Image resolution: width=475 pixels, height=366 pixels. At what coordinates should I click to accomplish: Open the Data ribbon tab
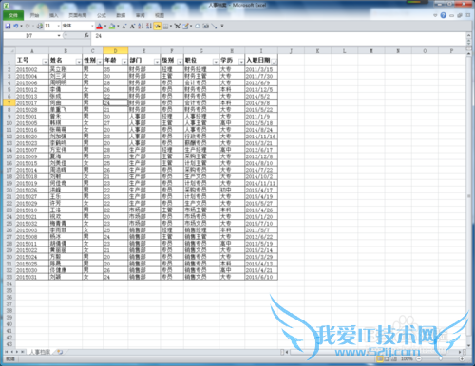point(121,15)
